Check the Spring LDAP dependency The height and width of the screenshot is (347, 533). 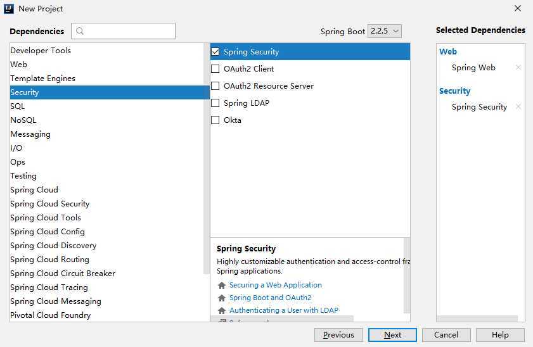pyautogui.click(x=215, y=103)
